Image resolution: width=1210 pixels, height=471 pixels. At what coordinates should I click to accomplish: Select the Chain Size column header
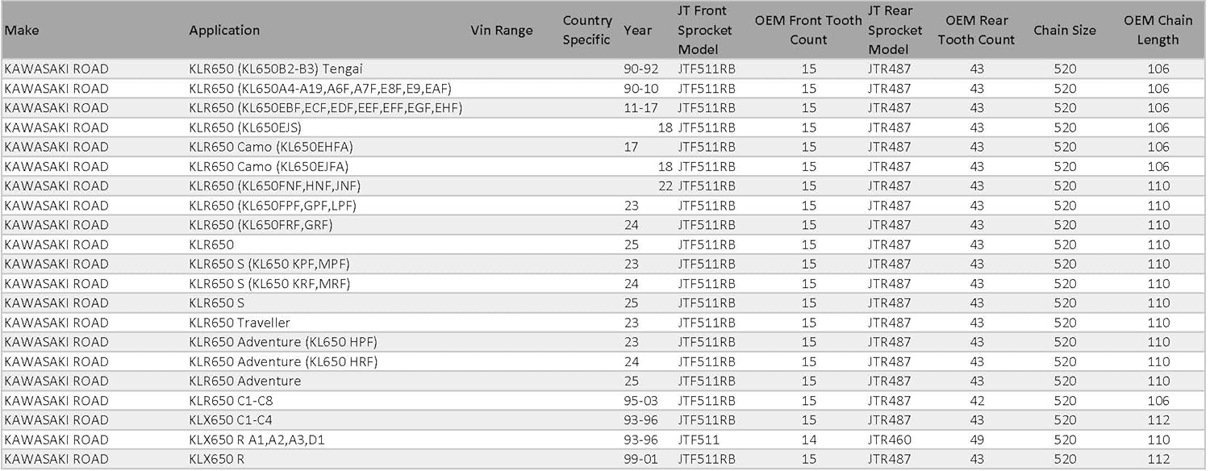1065,30
